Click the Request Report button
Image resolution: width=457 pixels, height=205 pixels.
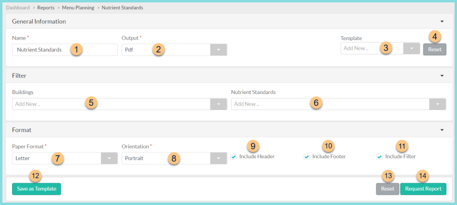[423, 189]
